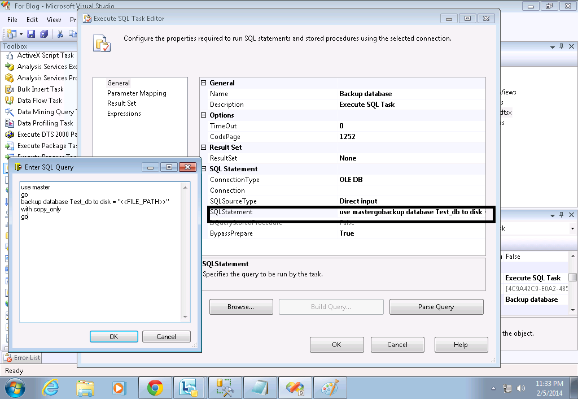Select Execute Package Task icon
The height and width of the screenshot is (399, 578).
9,146
